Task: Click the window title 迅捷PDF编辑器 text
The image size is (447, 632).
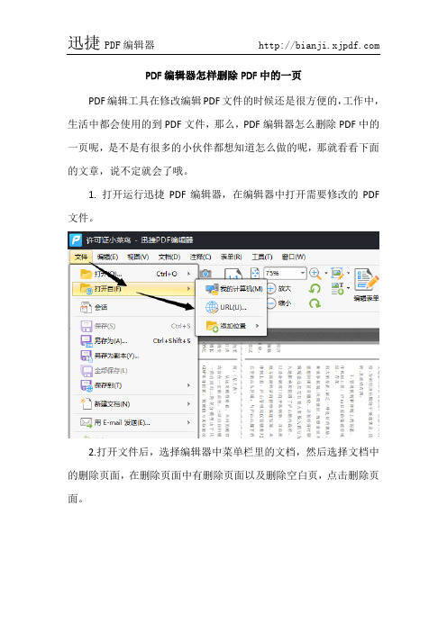Action: [167, 240]
